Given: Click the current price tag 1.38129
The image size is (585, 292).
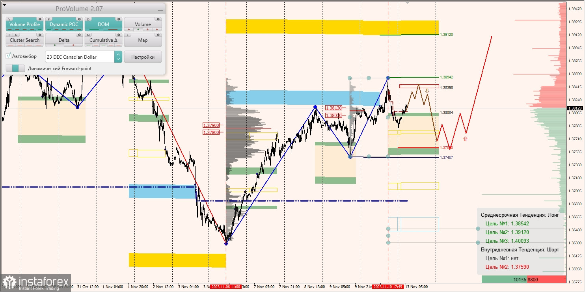Looking at the screenshot, I should click(576, 108).
